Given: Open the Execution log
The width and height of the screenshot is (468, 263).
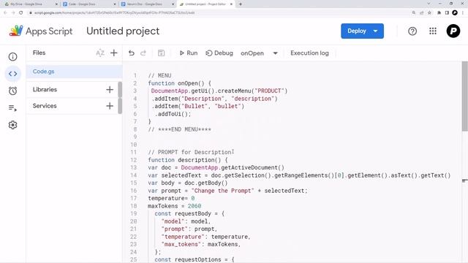Looking at the screenshot, I should 309,53.
